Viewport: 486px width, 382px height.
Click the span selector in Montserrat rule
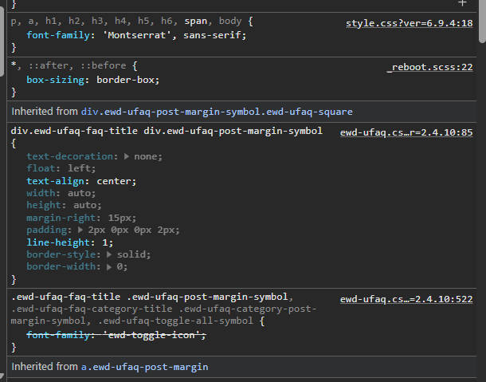(x=195, y=21)
